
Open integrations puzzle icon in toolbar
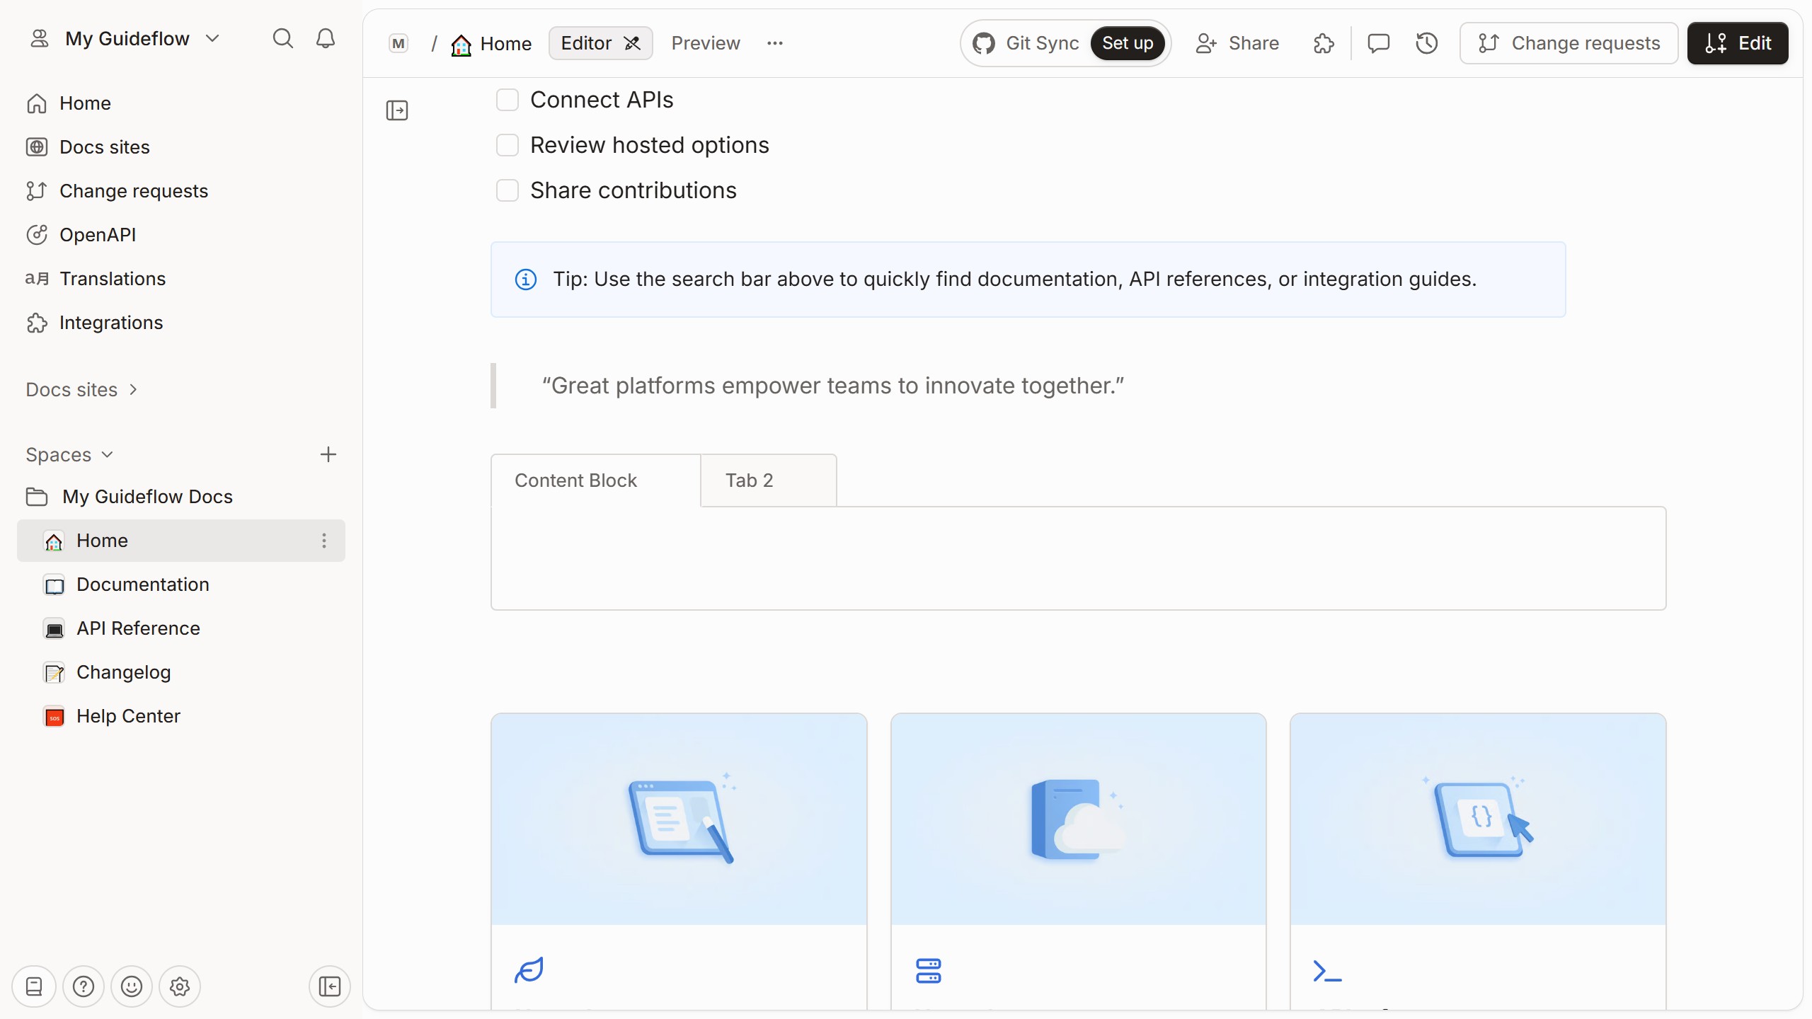pos(1324,43)
